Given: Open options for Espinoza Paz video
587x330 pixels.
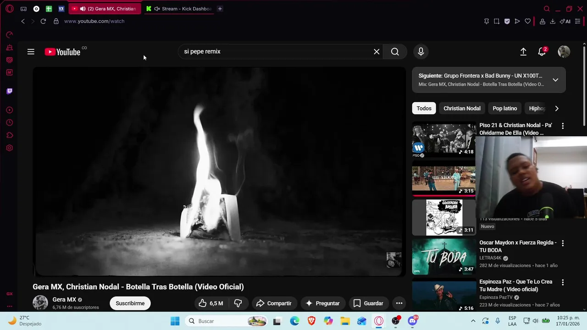Looking at the screenshot, I should (x=563, y=282).
